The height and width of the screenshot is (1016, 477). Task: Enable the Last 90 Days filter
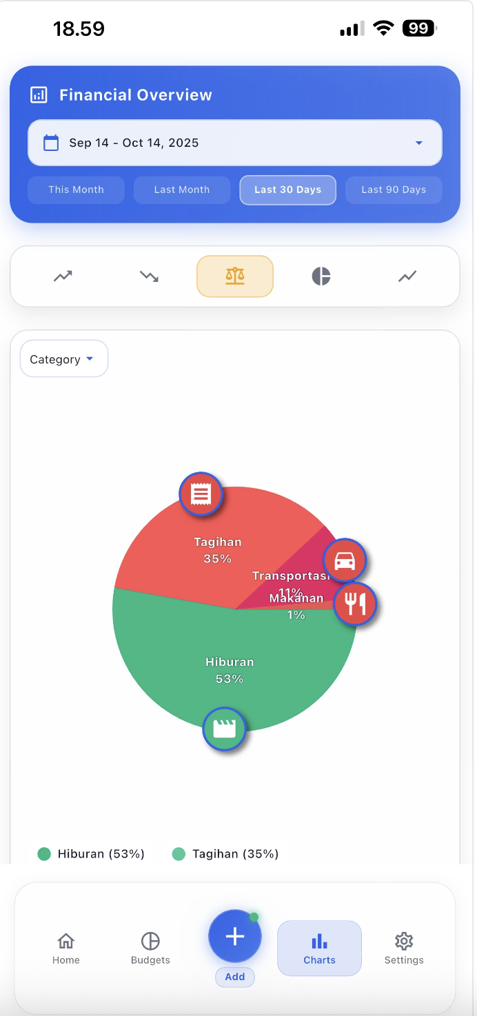394,190
